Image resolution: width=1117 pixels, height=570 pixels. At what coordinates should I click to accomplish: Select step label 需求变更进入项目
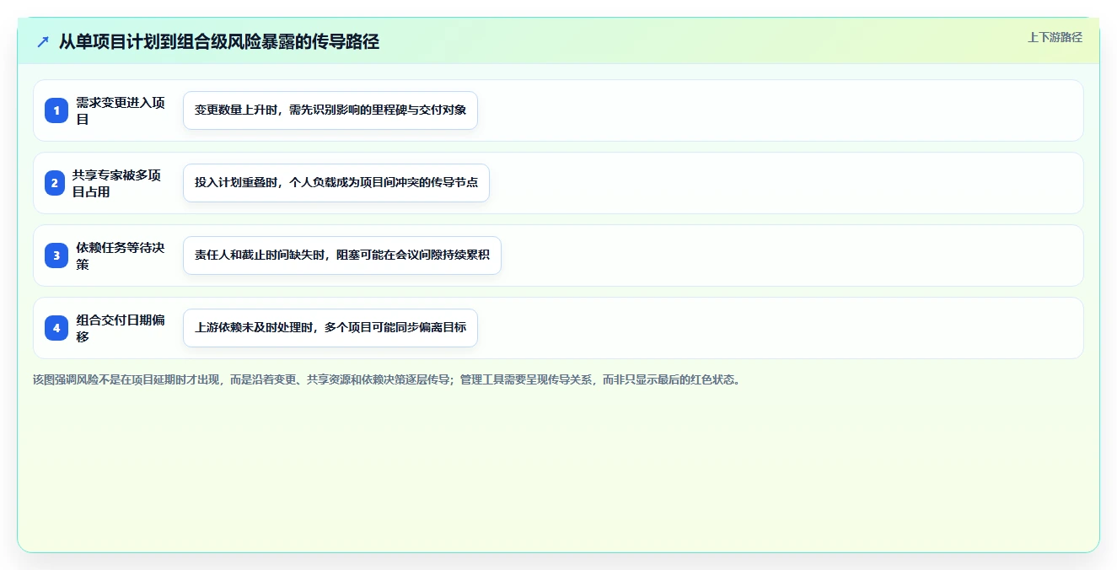pos(121,110)
